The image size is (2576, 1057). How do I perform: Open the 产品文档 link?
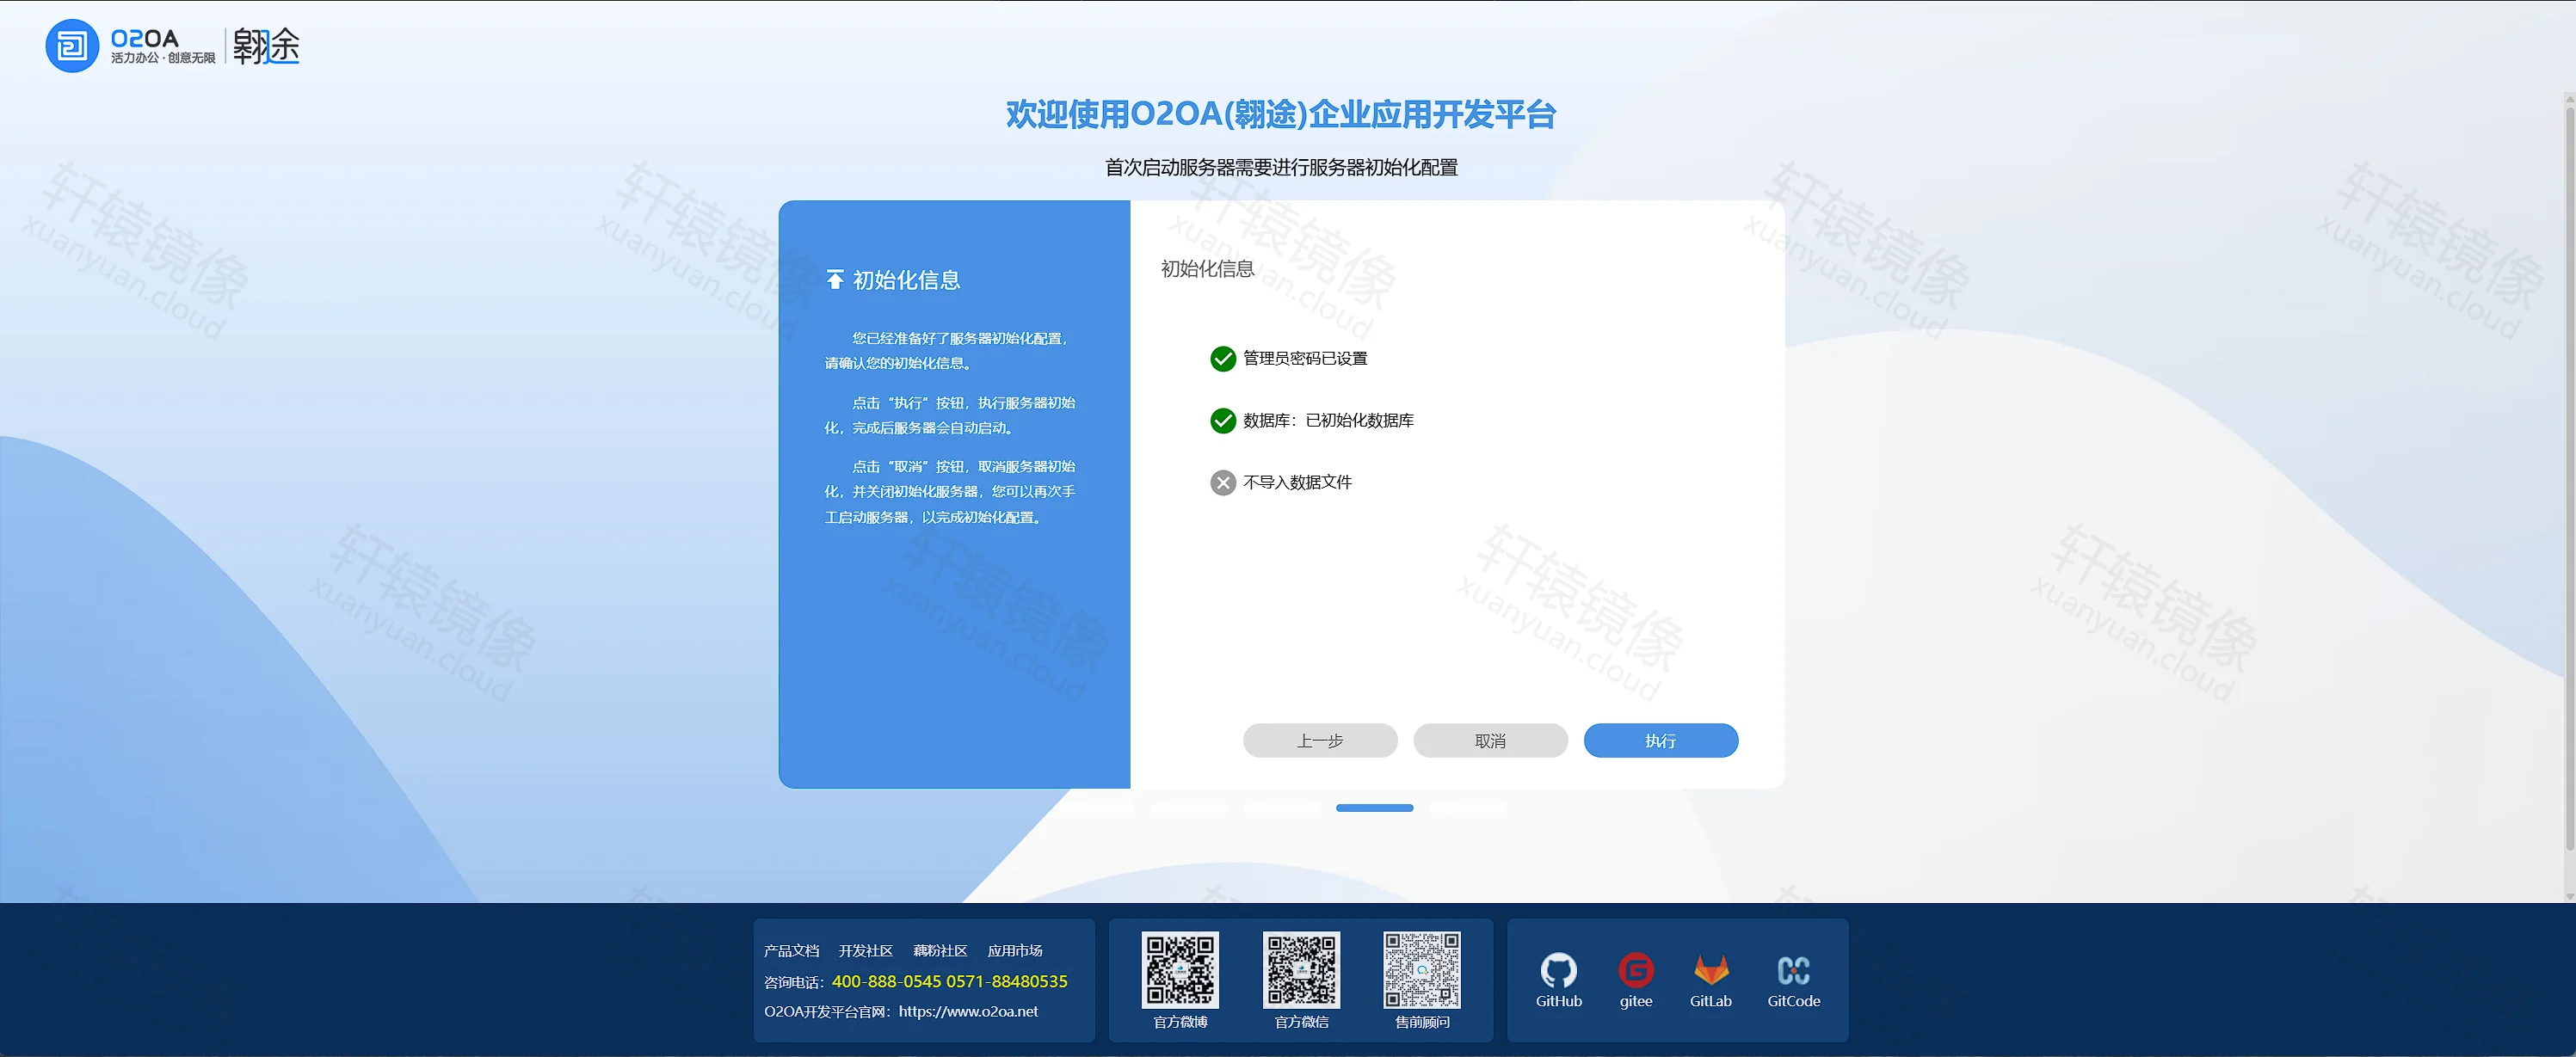pyautogui.click(x=791, y=951)
